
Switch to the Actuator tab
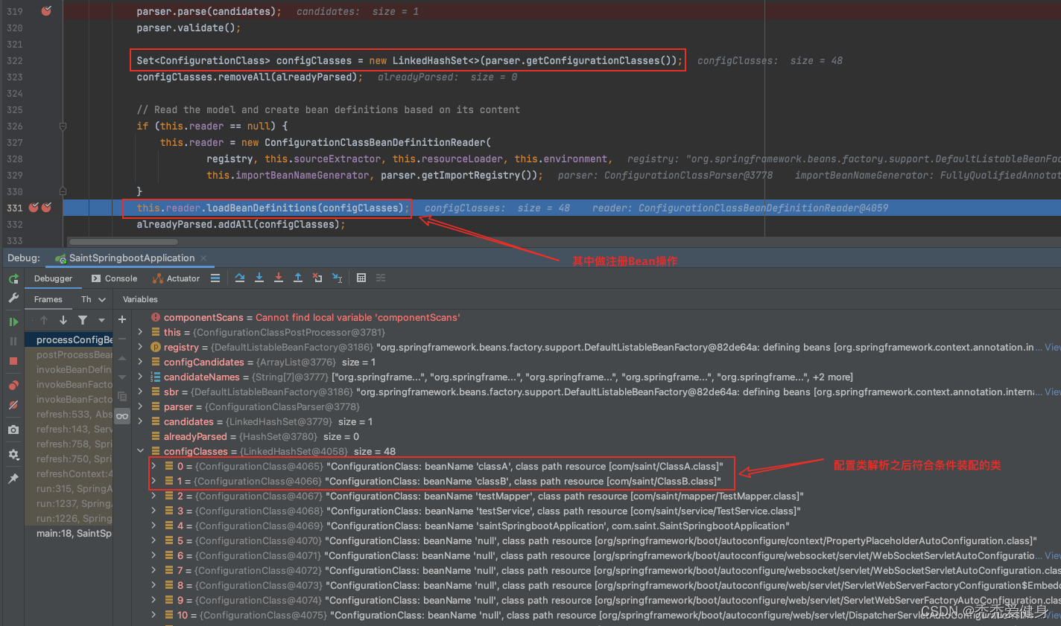[176, 278]
